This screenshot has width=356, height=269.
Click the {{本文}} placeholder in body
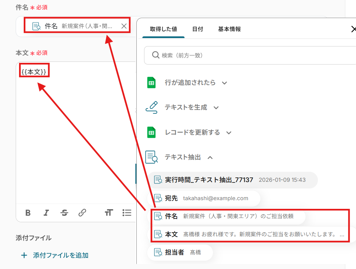[34, 72]
